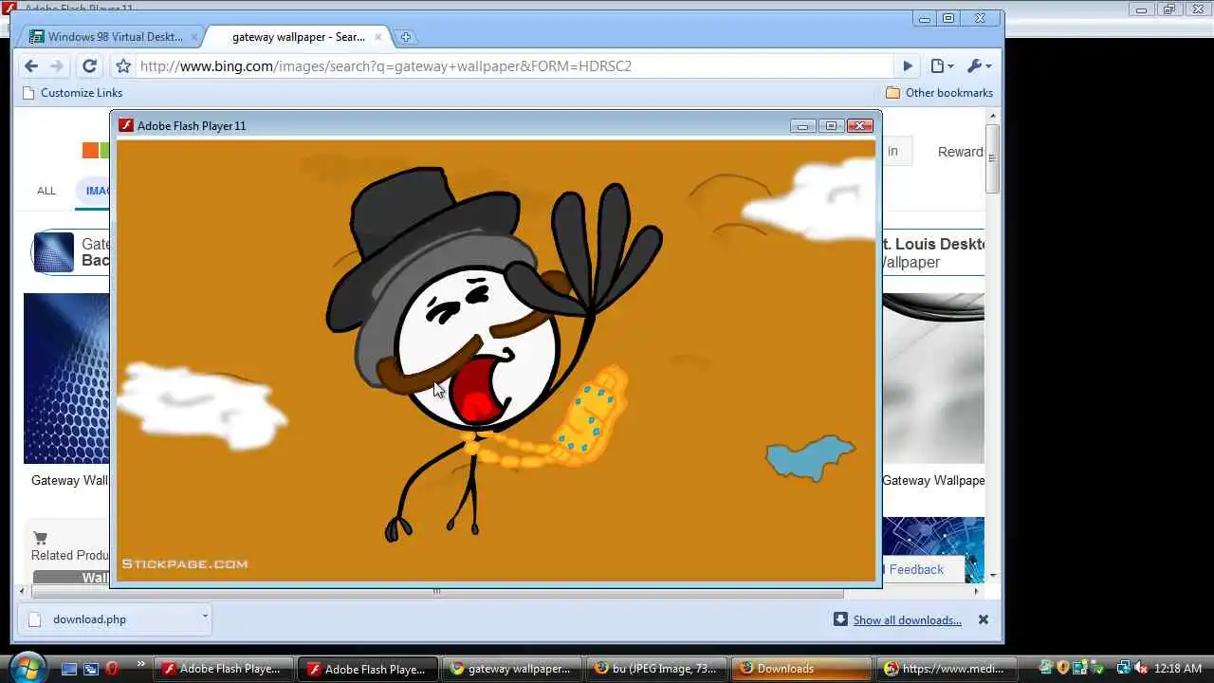The image size is (1214, 683).
Task: Switch to gateway wallpaper Chrome taskbar item
Action: [512, 669]
